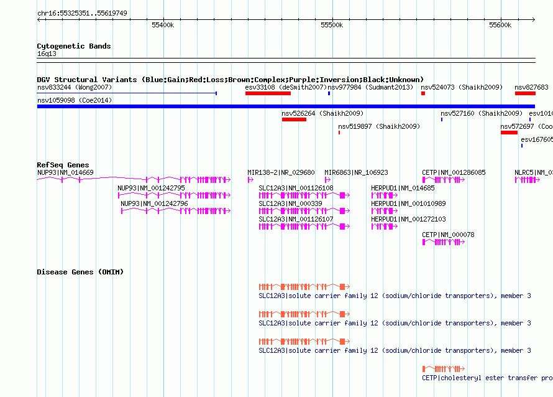Image resolution: width=553 pixels, height=397 pixels.
Task: Select the SLC12A3 NM_000339 gene model glyph
Action: click(x=304, y=211)
